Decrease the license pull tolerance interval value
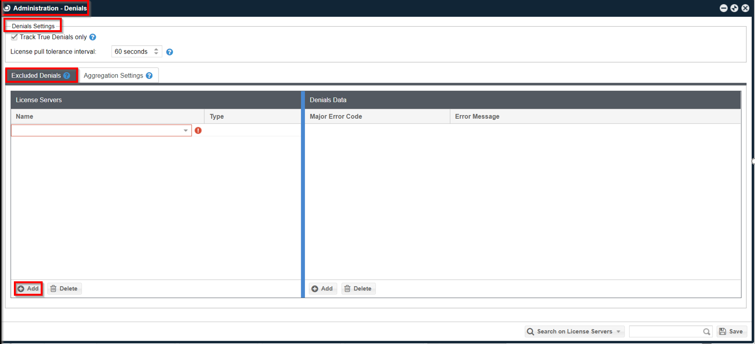The height and width of the screenshot is (344, 755). pos(156,54)
